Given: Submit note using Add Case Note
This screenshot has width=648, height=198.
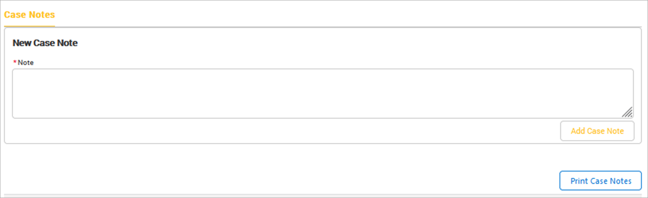Looking at the screenshot, I should 597,131.
